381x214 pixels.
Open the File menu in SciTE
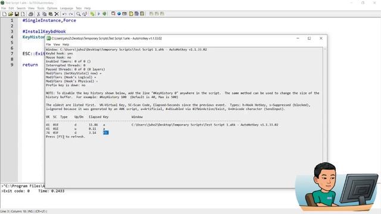[x=4, y=8]
